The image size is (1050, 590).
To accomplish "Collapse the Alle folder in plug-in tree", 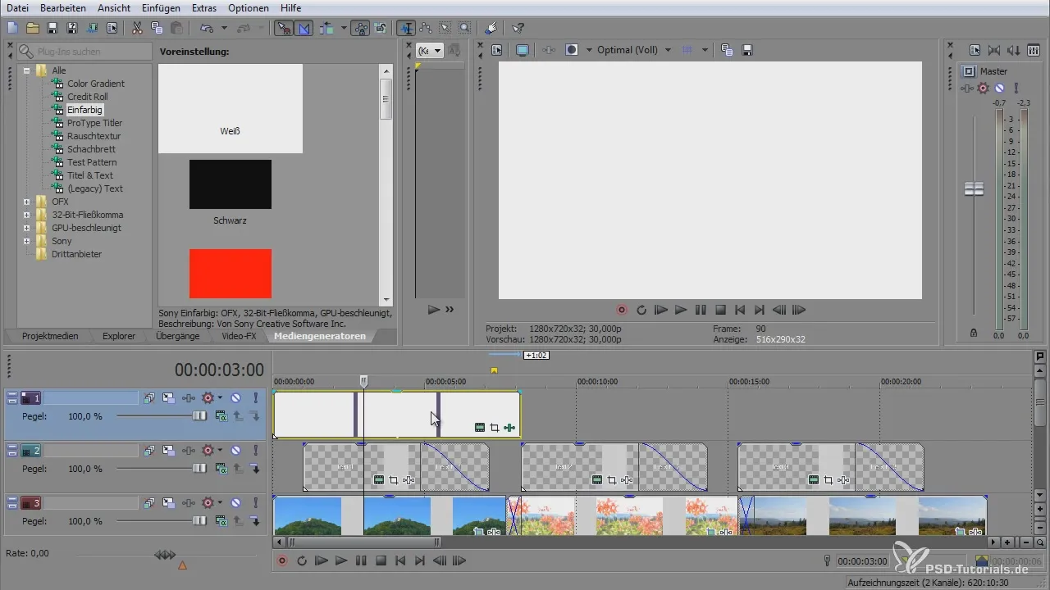I will (x=27, y=70).
